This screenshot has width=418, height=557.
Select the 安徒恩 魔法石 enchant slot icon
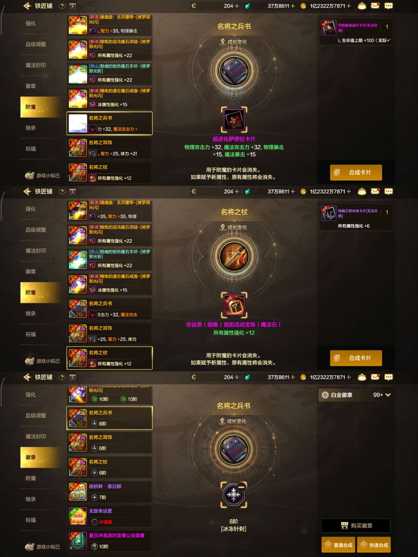234,305
